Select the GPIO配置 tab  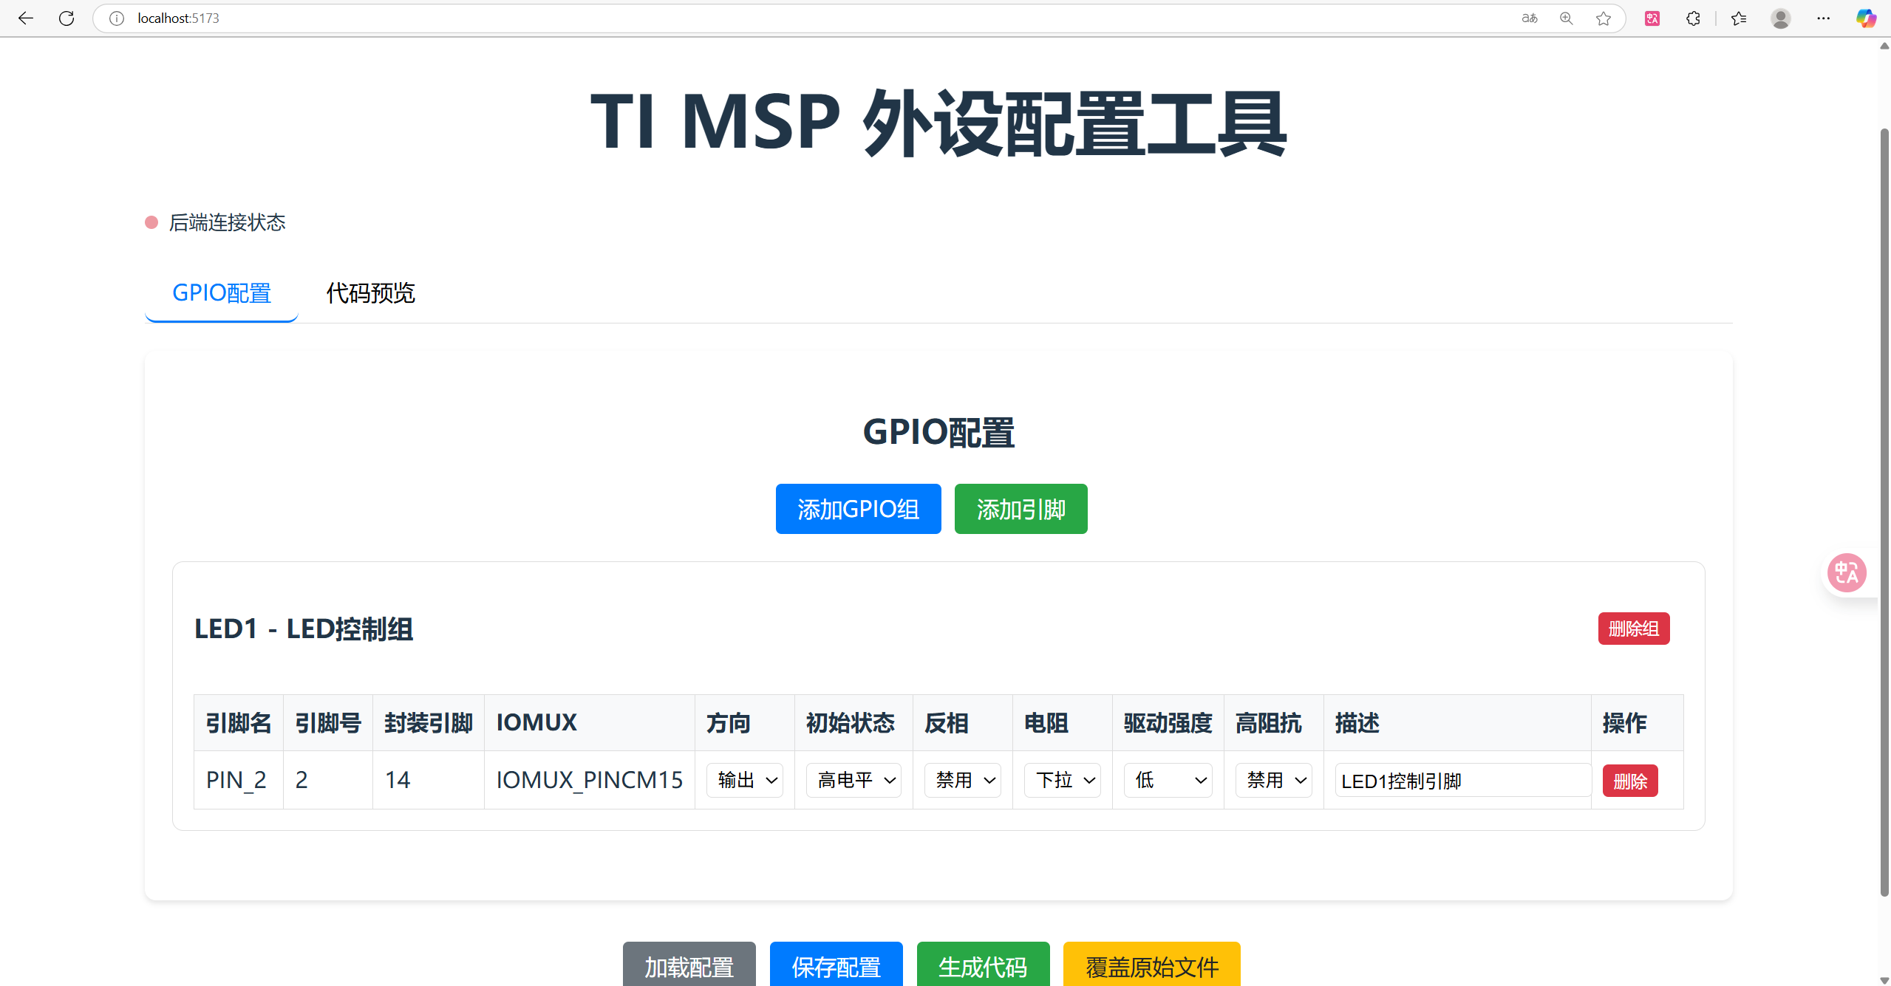[222, 293]
